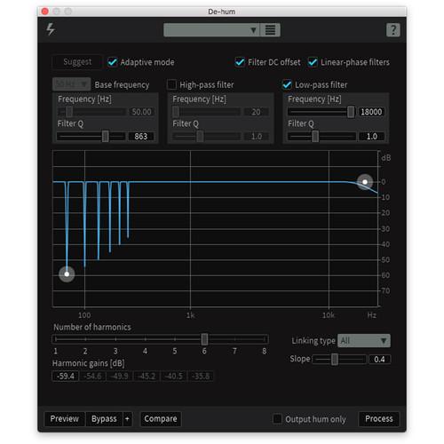Click harmonics tick label 8
This screenshot has width=444, height=444.
pyautogui.click(x=265, y=352)
